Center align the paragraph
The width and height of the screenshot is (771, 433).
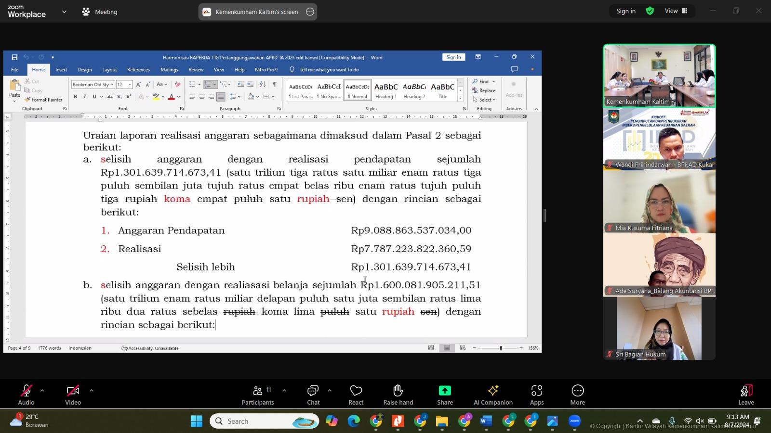[x=201, y=97]
